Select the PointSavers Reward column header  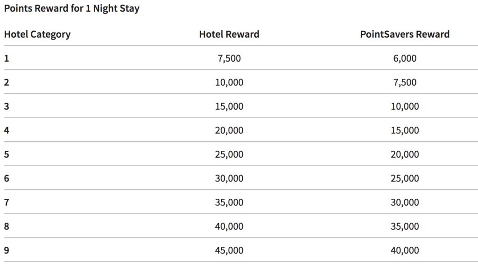coord(405,34)
